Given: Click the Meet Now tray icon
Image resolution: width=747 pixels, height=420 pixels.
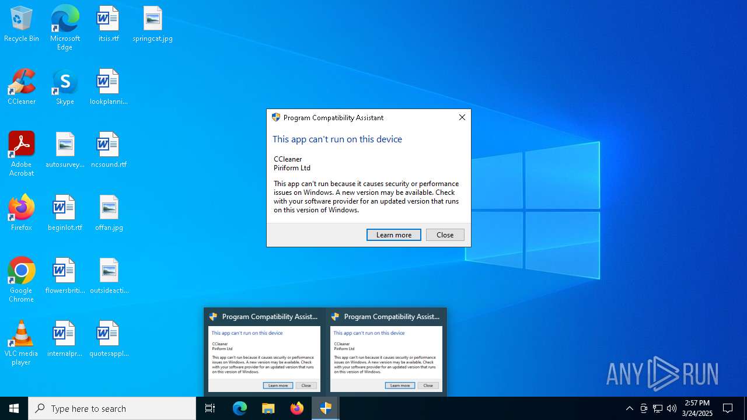Looking at the screenshot, I should (x=644, y=408).
